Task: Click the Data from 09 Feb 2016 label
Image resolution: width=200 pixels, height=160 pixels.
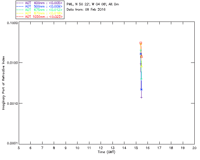Action: [x=86, y=9]
